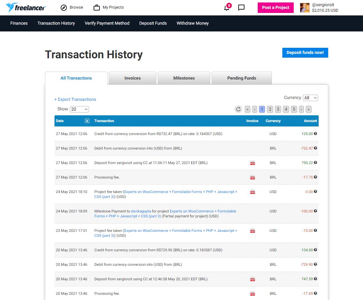Click the Invoice column header
This screenshot has height=300, width=363.
coord(252,121)
